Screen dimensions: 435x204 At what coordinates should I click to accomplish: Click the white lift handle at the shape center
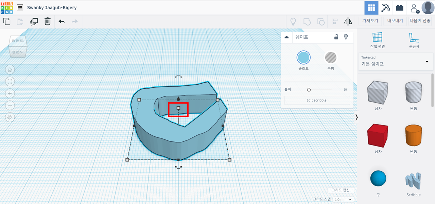pyautogui.click(x=178, y=108)
